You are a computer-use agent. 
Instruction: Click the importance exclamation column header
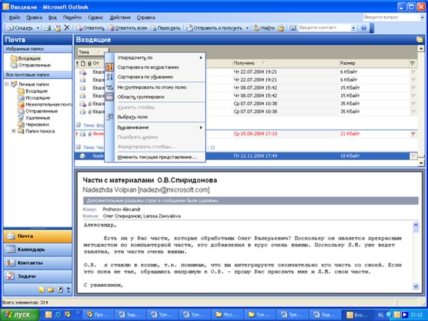pyautogui.click(x=77, y=64)
